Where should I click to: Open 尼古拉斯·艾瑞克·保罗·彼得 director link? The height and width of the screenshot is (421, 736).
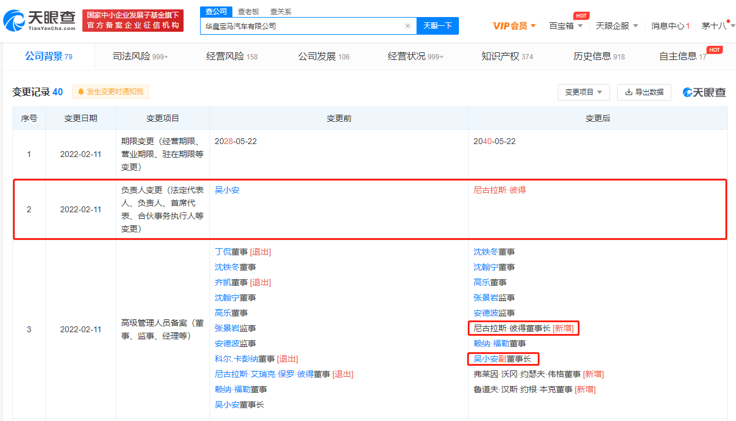pos(264,374)
